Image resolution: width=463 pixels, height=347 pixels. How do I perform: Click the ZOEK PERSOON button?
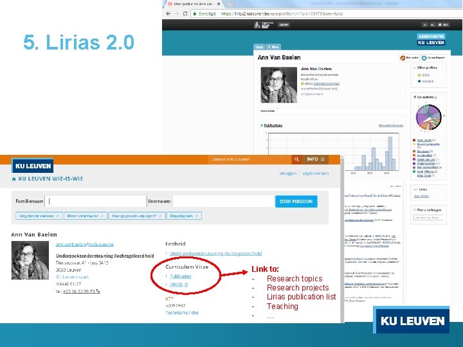tap(296, 202)
